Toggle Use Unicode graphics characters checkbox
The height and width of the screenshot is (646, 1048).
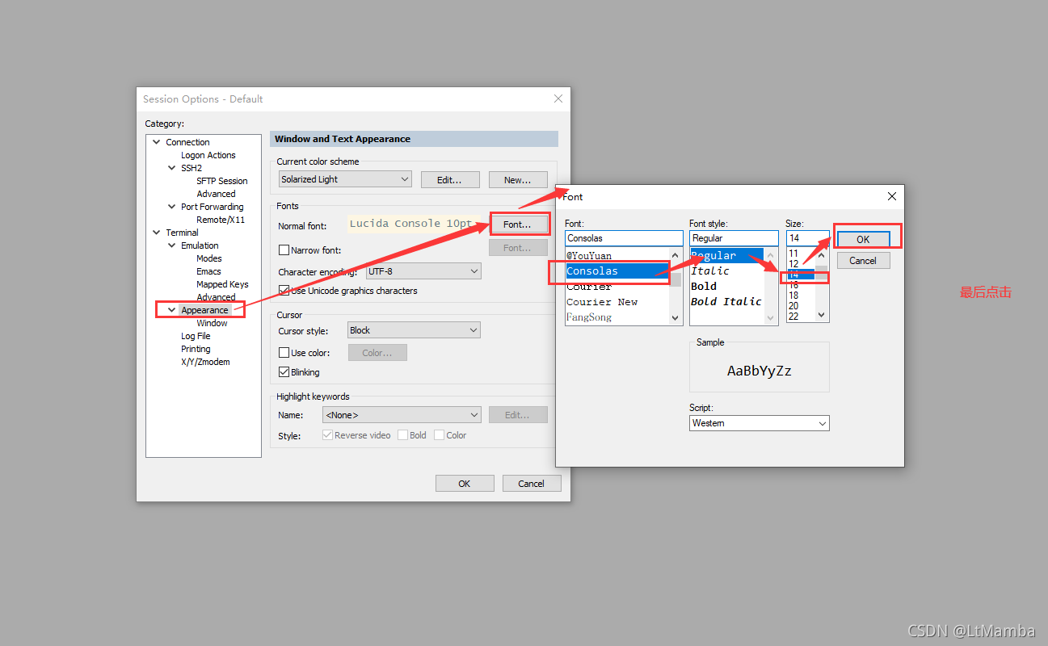pos(284,291)
